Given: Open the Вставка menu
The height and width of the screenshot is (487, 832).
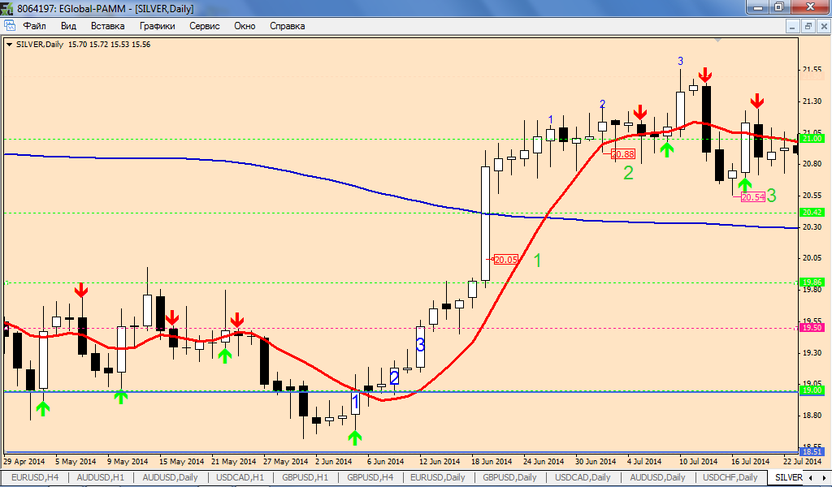Looking at the screenshot, I should click(108, 26).
